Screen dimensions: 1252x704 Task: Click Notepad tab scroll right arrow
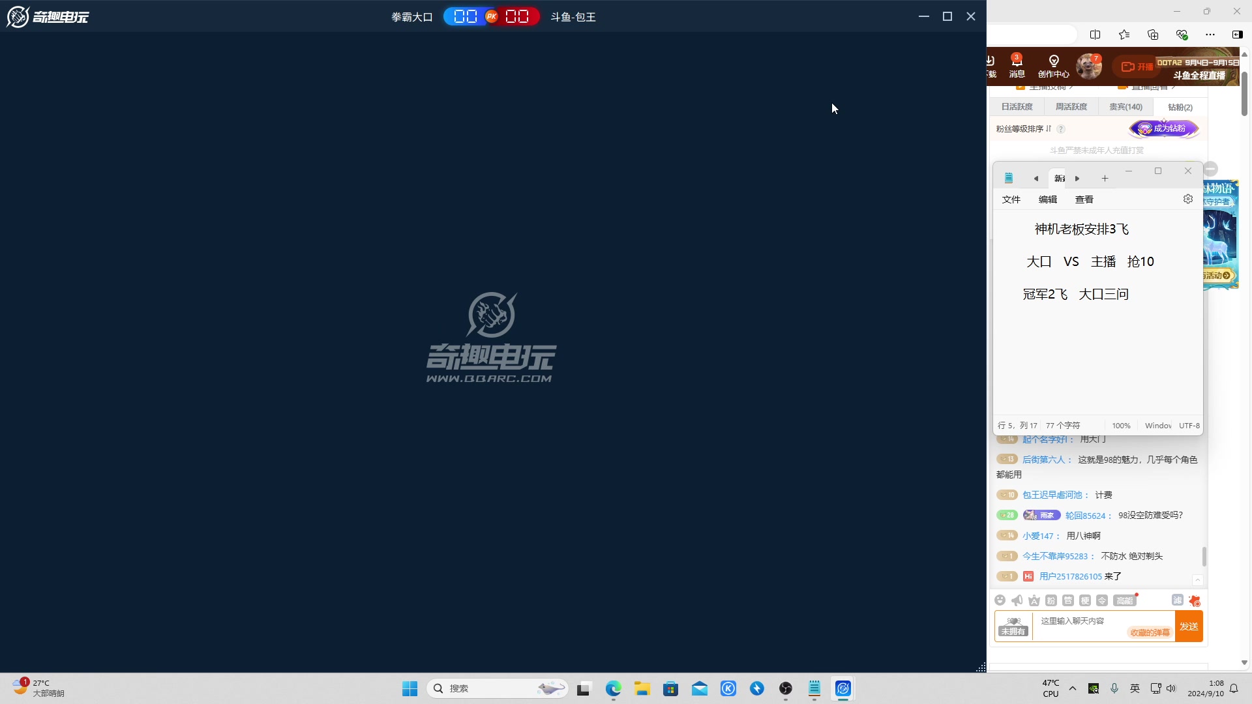1077,179
